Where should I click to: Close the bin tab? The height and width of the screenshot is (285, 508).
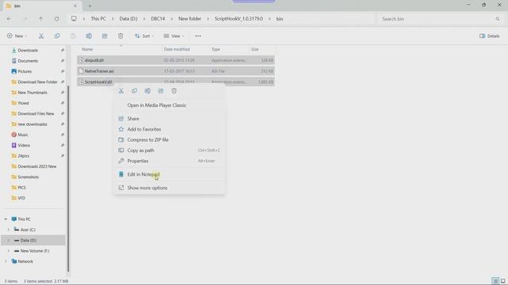click(75, 6)
